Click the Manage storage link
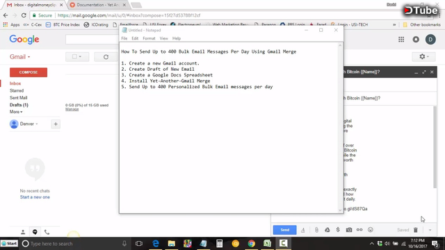The image size is (445, 250). (72, 109)
